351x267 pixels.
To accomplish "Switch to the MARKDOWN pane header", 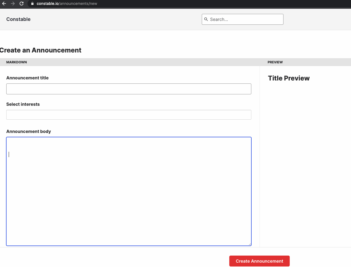I will pyautogui.click(x=16, y=62).
